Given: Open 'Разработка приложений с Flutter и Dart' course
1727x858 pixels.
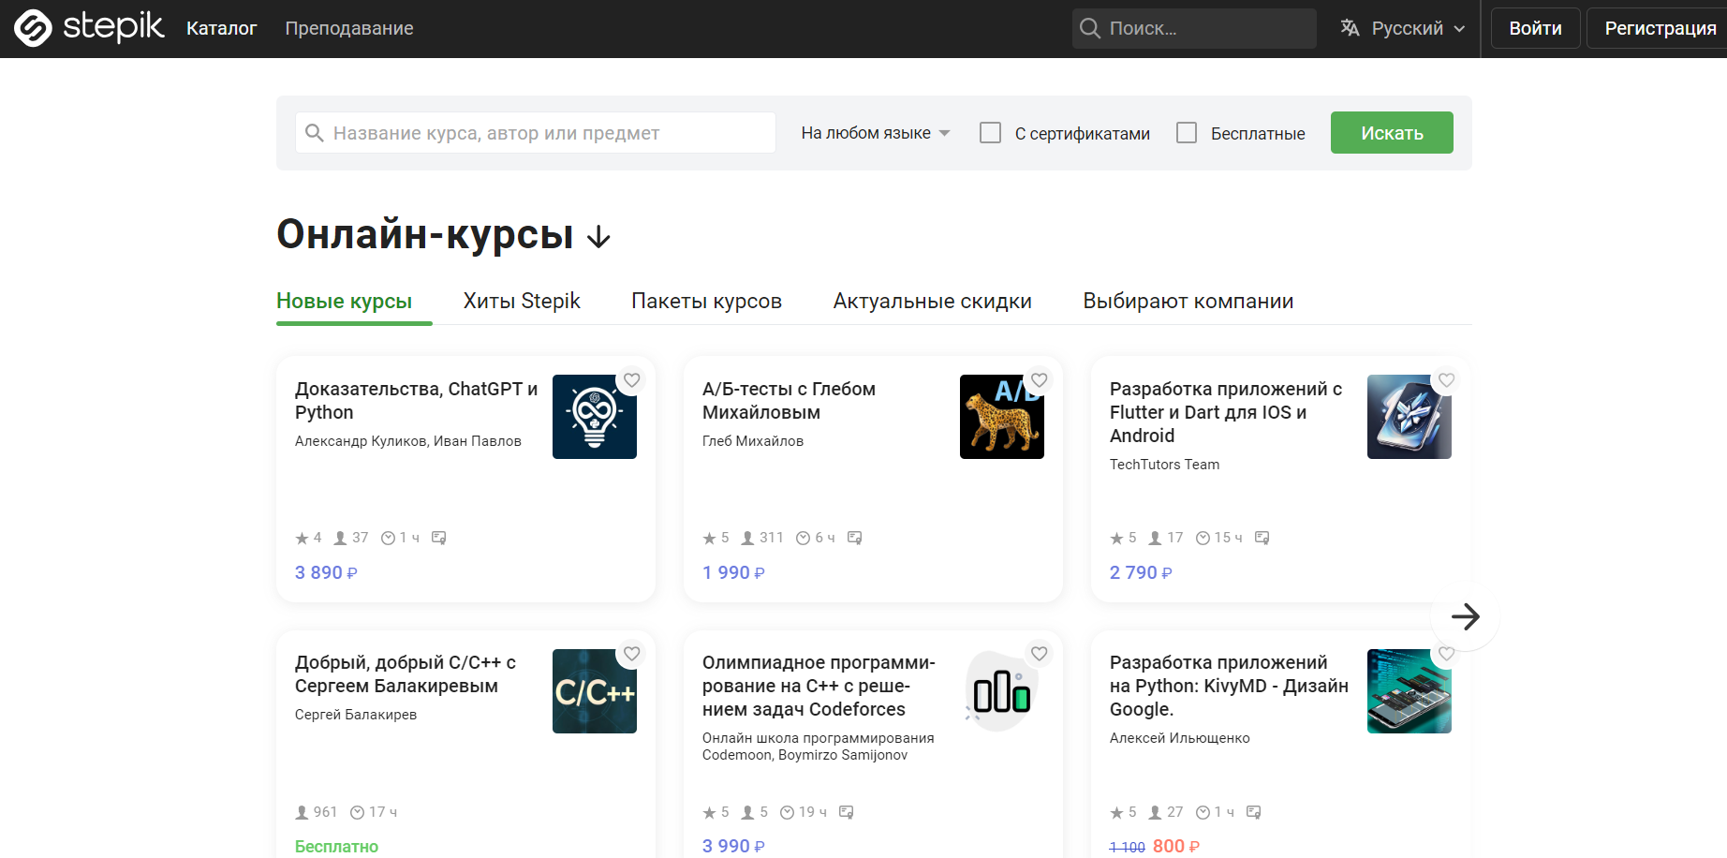Looking at the screenshot, I should 1226,412.
